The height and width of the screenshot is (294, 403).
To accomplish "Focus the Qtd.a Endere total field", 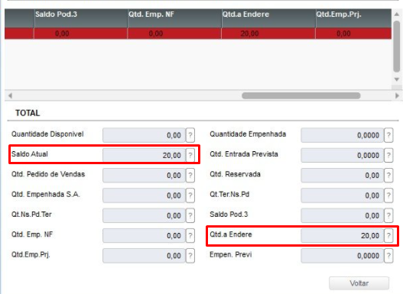I will pyautogui.click(x=343, y=235).
